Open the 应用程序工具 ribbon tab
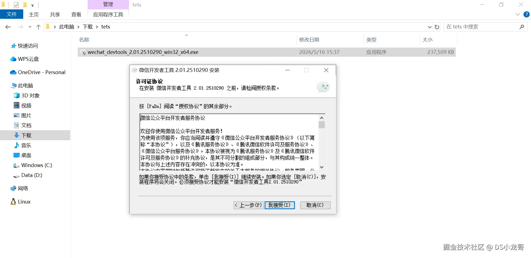The width and height of the screenshot is (531, 258). (108, 14)
